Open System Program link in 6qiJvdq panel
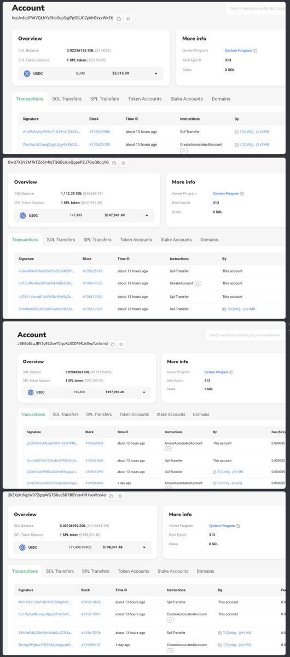The width and height of the screenshot is (290, 657). coord(239,50)
